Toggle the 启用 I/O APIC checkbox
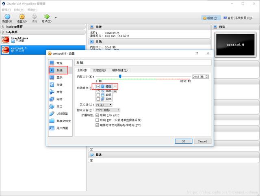Screen dimensions: 260x196 (97, 115)
